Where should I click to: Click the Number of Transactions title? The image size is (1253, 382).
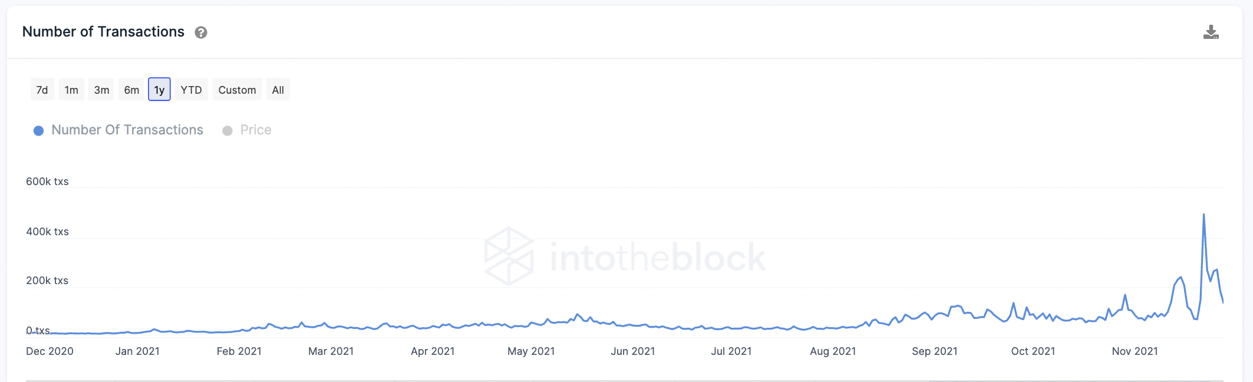(103, 32)
